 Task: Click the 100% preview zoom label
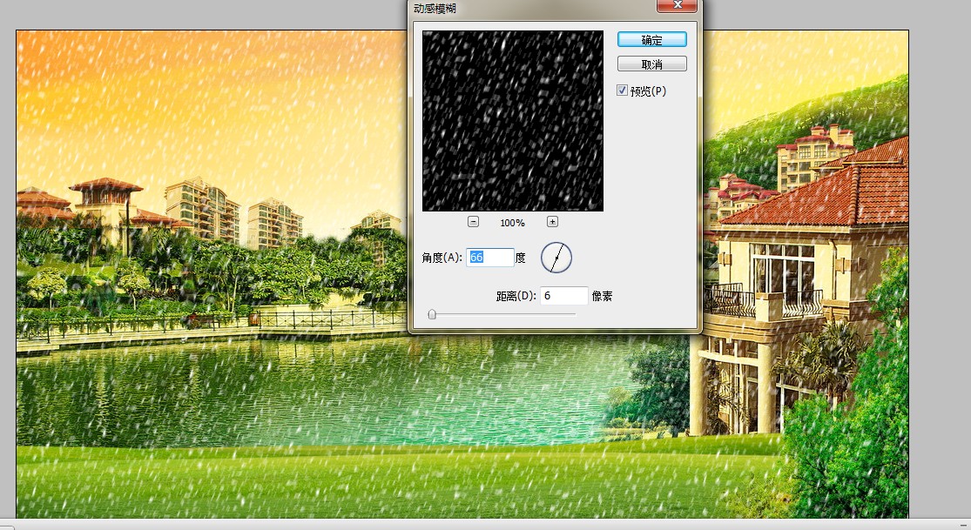(512, 223)
